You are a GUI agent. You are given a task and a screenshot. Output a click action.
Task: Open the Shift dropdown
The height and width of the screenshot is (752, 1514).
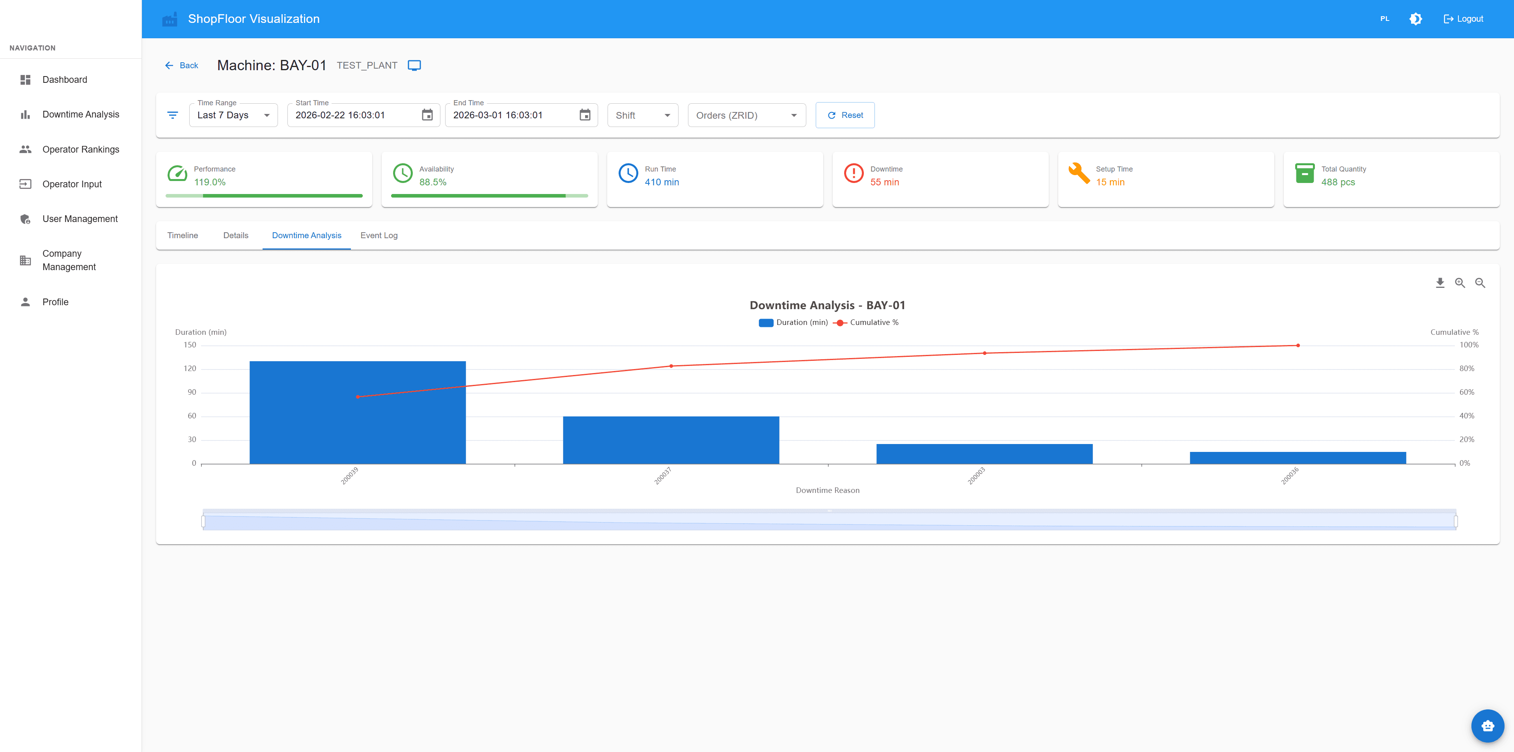[642, 115]
